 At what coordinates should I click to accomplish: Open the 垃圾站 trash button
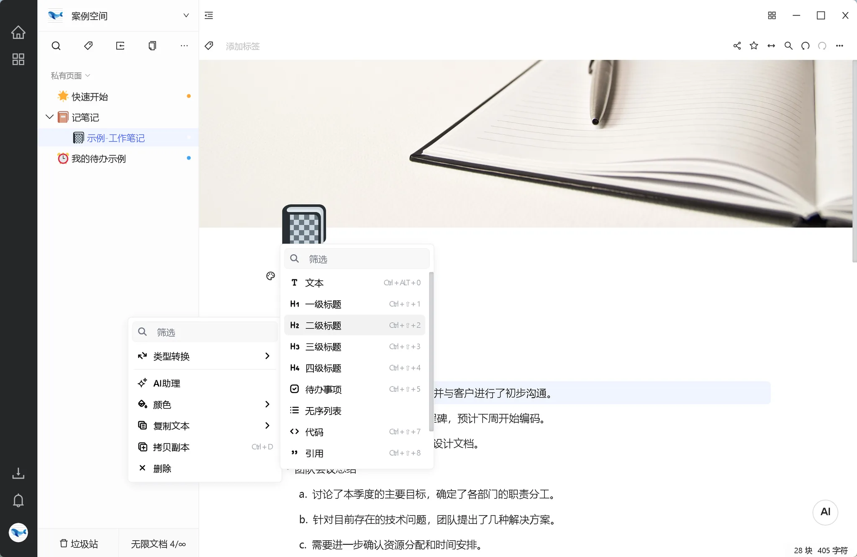click(x=79, y=544)
